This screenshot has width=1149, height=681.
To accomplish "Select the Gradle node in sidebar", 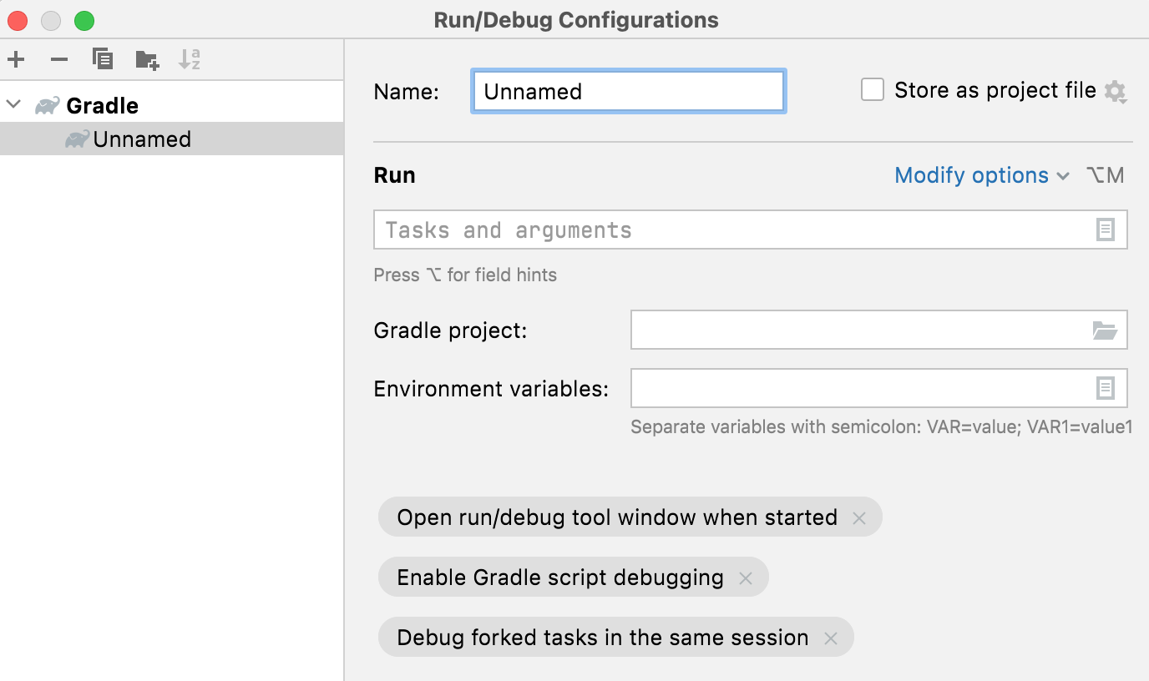I will [x=100, y=105].
